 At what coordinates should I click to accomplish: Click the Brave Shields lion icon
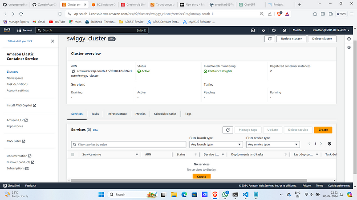[x=280, y=14]
